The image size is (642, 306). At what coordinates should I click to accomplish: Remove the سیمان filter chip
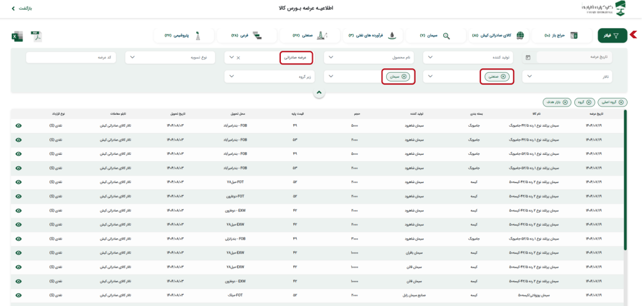click(404, 76)
